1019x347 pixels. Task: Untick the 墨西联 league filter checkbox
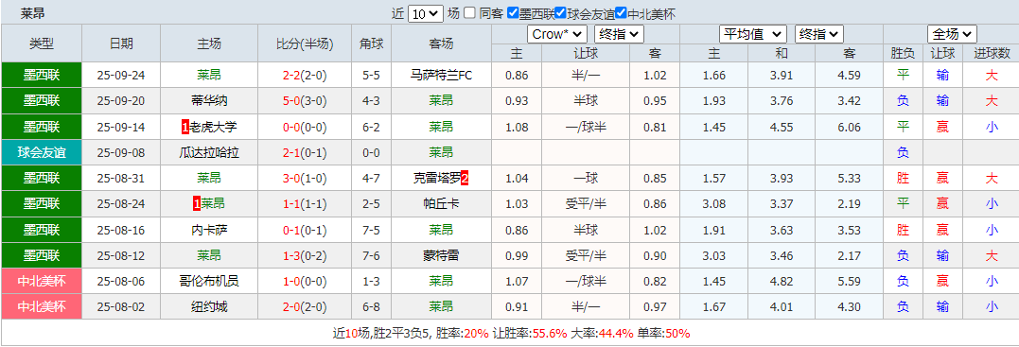[513, 12]
